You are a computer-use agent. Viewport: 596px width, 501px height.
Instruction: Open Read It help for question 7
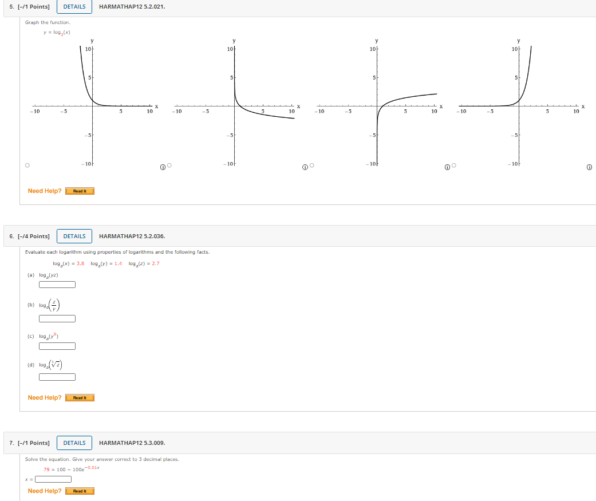point(80,491)
